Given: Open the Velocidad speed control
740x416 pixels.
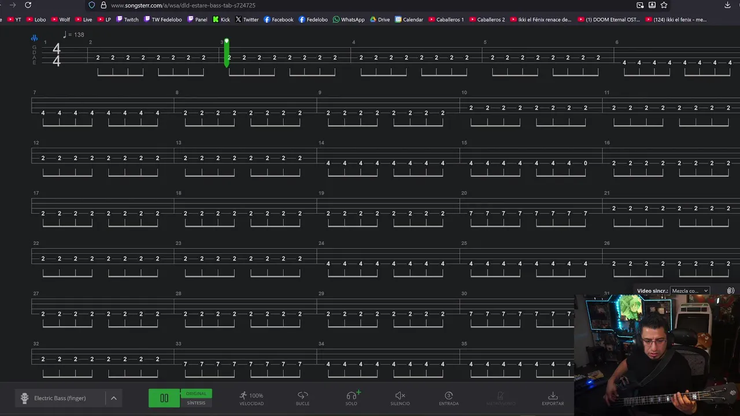Looking at the screenshot, I should click(x=251, y=399).
